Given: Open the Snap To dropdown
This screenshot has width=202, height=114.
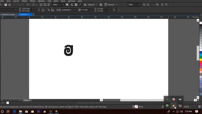Looking at the screenshot, I should tap(92, 5).
